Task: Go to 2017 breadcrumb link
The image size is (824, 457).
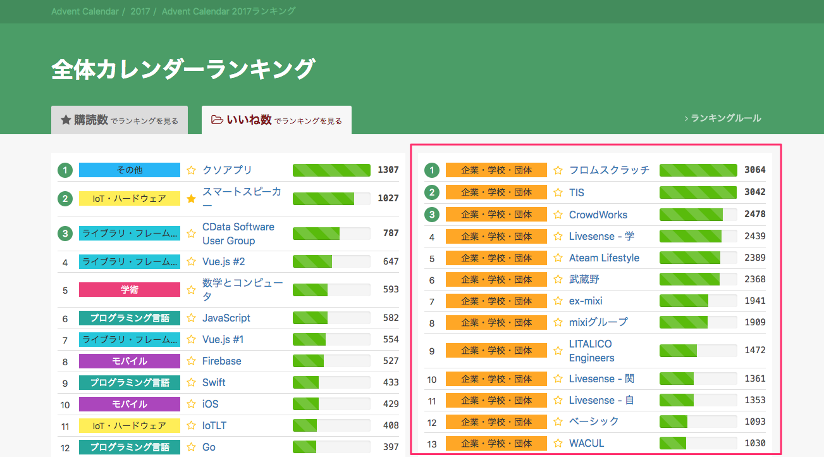Action: [x=140, y=11]
